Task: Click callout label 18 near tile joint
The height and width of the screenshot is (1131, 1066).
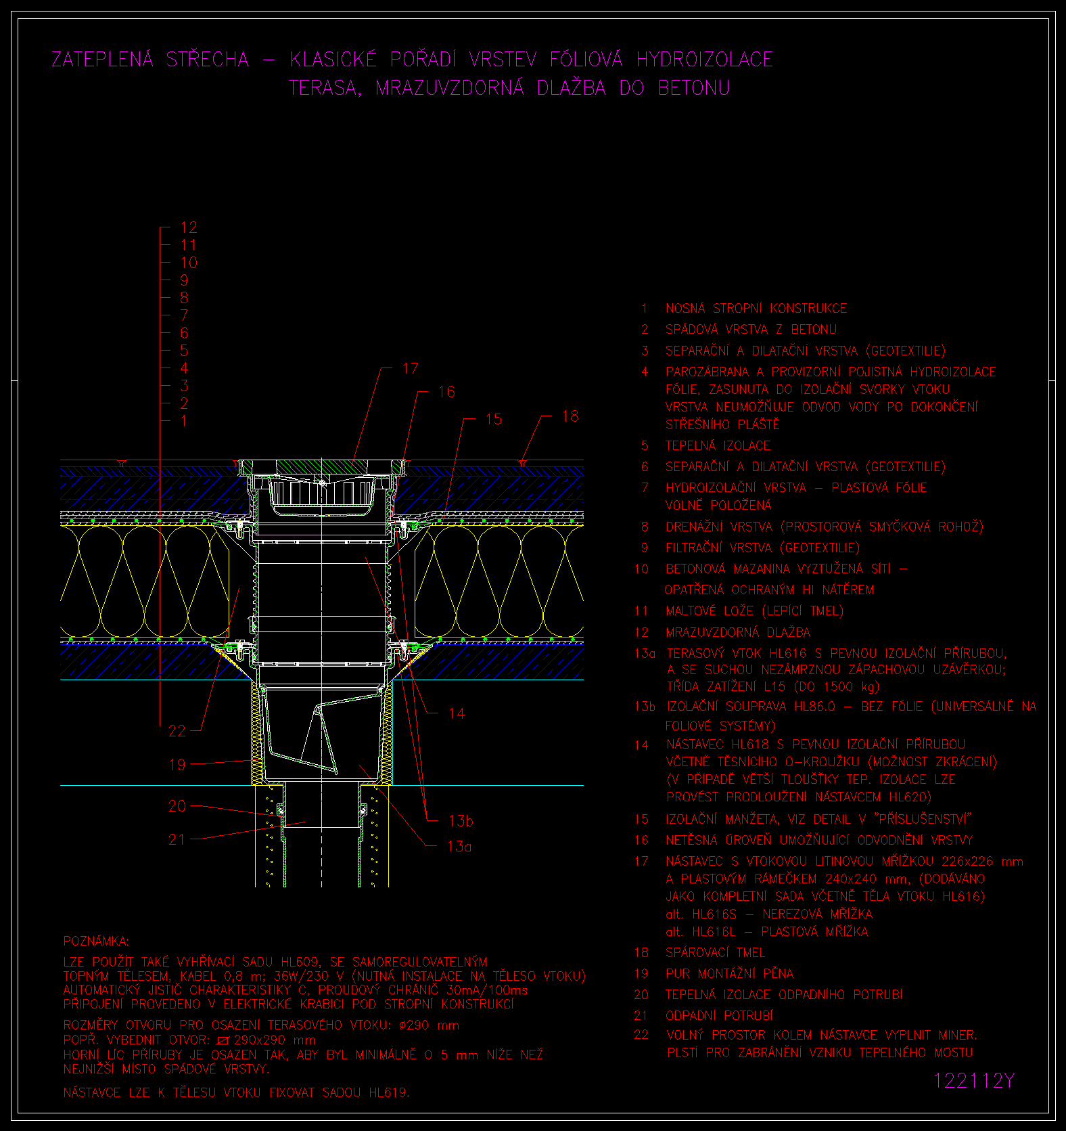Action: tap(570, 416)
